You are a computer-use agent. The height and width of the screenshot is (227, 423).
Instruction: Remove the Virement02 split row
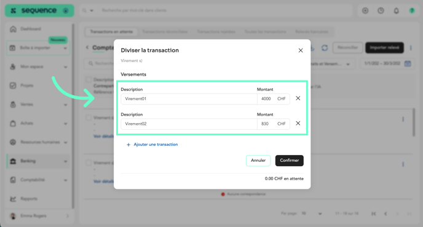click(x=298, y=124)
